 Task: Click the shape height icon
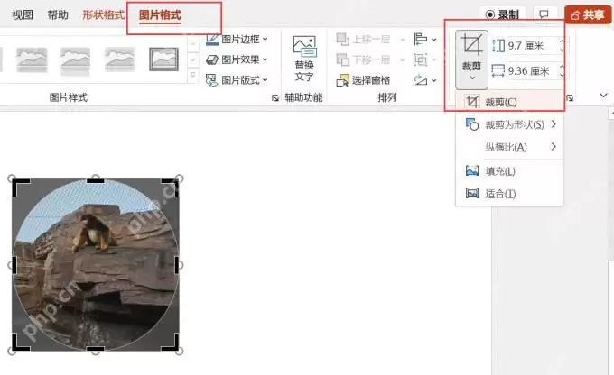pos(498,46)
